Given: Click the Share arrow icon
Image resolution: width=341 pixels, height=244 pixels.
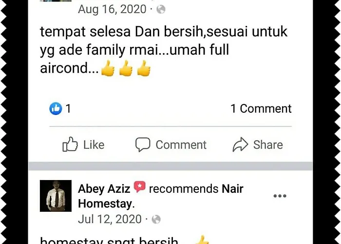Looking at the screenshot, I should tap(240, 144).
